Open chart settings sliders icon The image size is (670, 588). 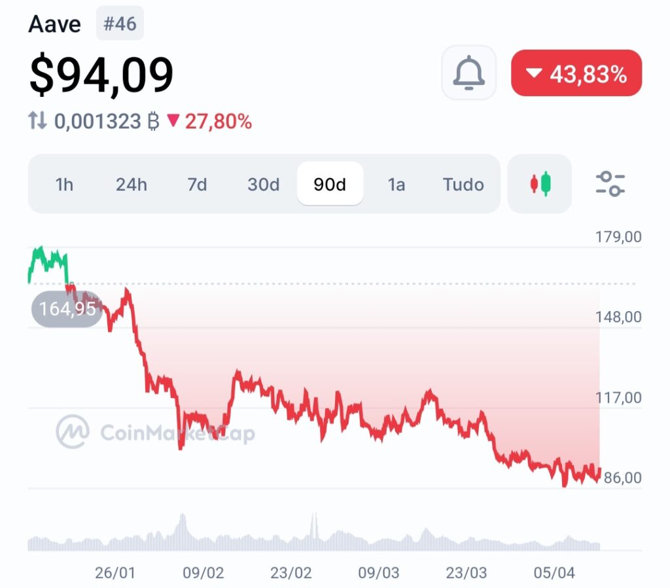pos(610,184)
